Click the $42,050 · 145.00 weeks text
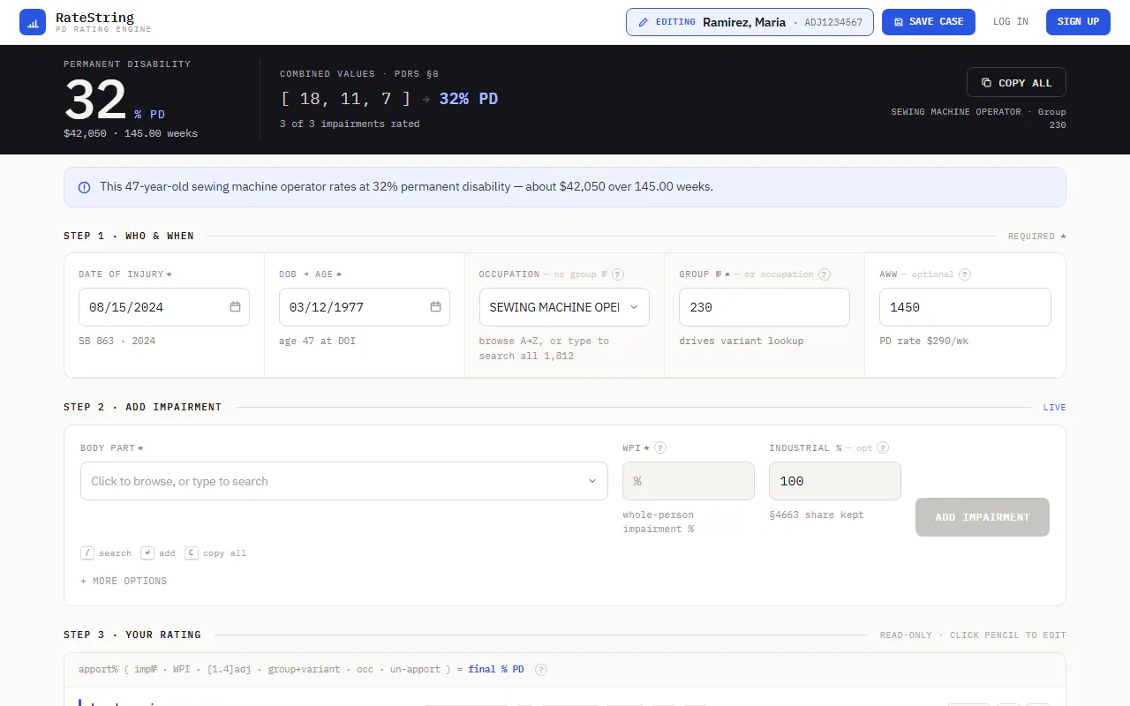Viewport: 1130px width, 706px height. pyautogui.click(x=131, y=133)
